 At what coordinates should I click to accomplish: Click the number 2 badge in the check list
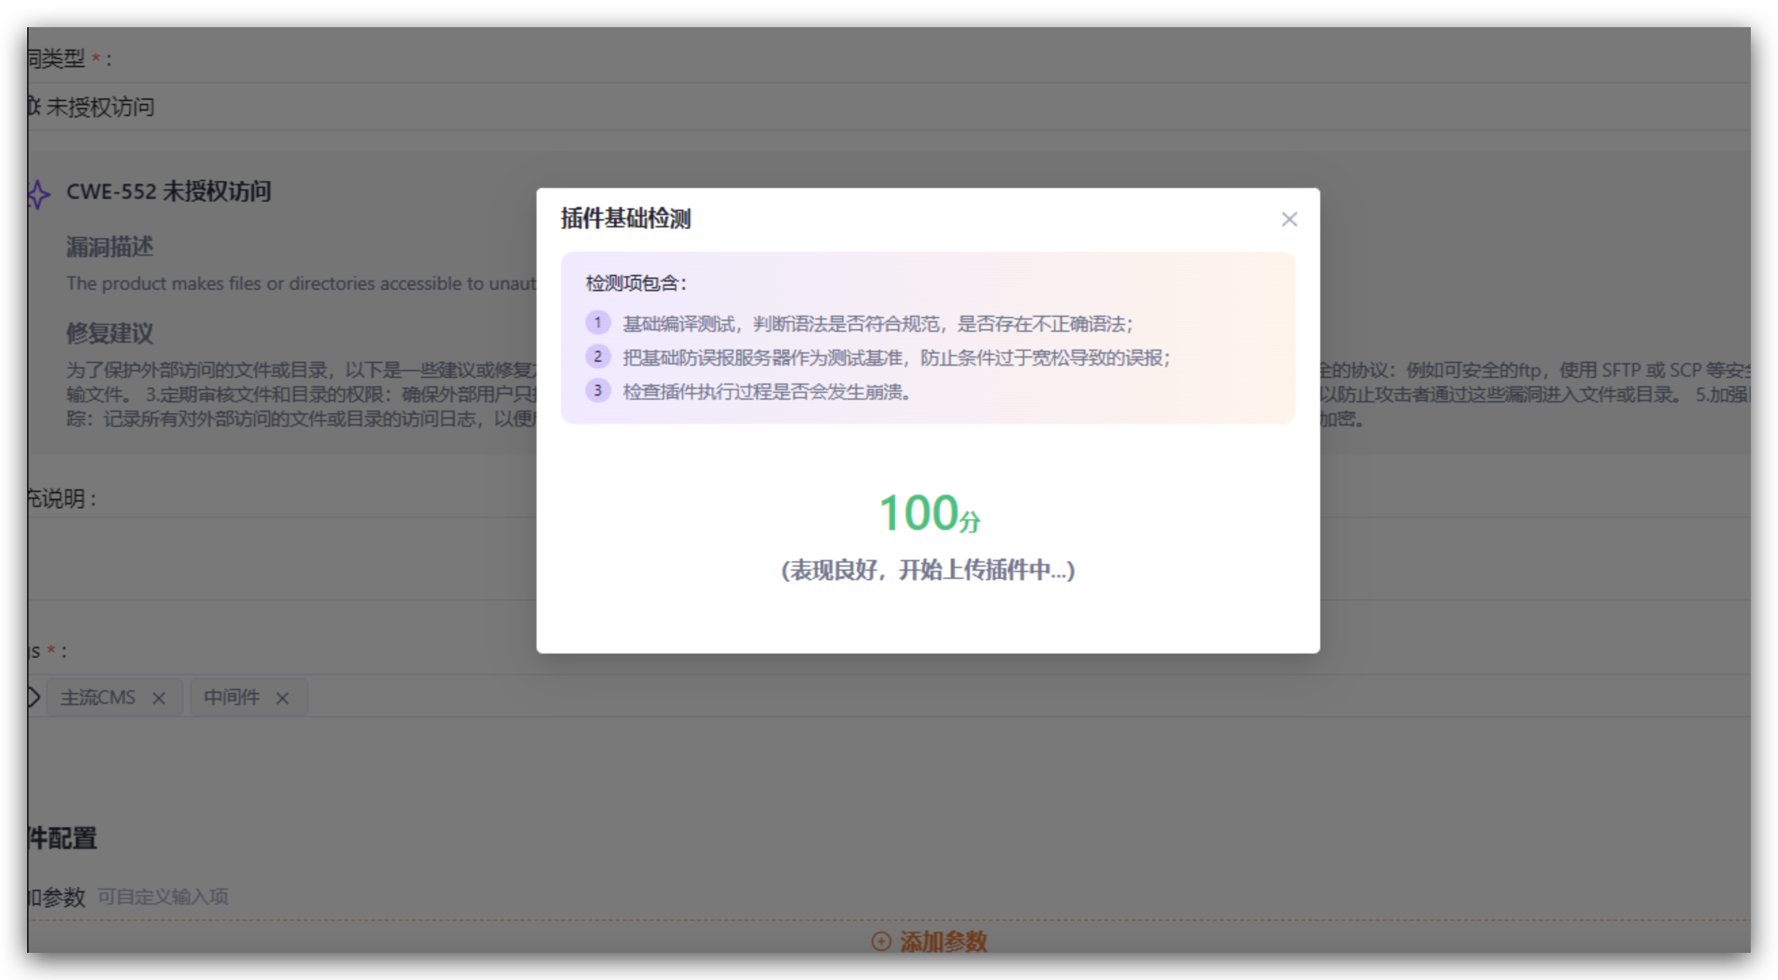598,356
